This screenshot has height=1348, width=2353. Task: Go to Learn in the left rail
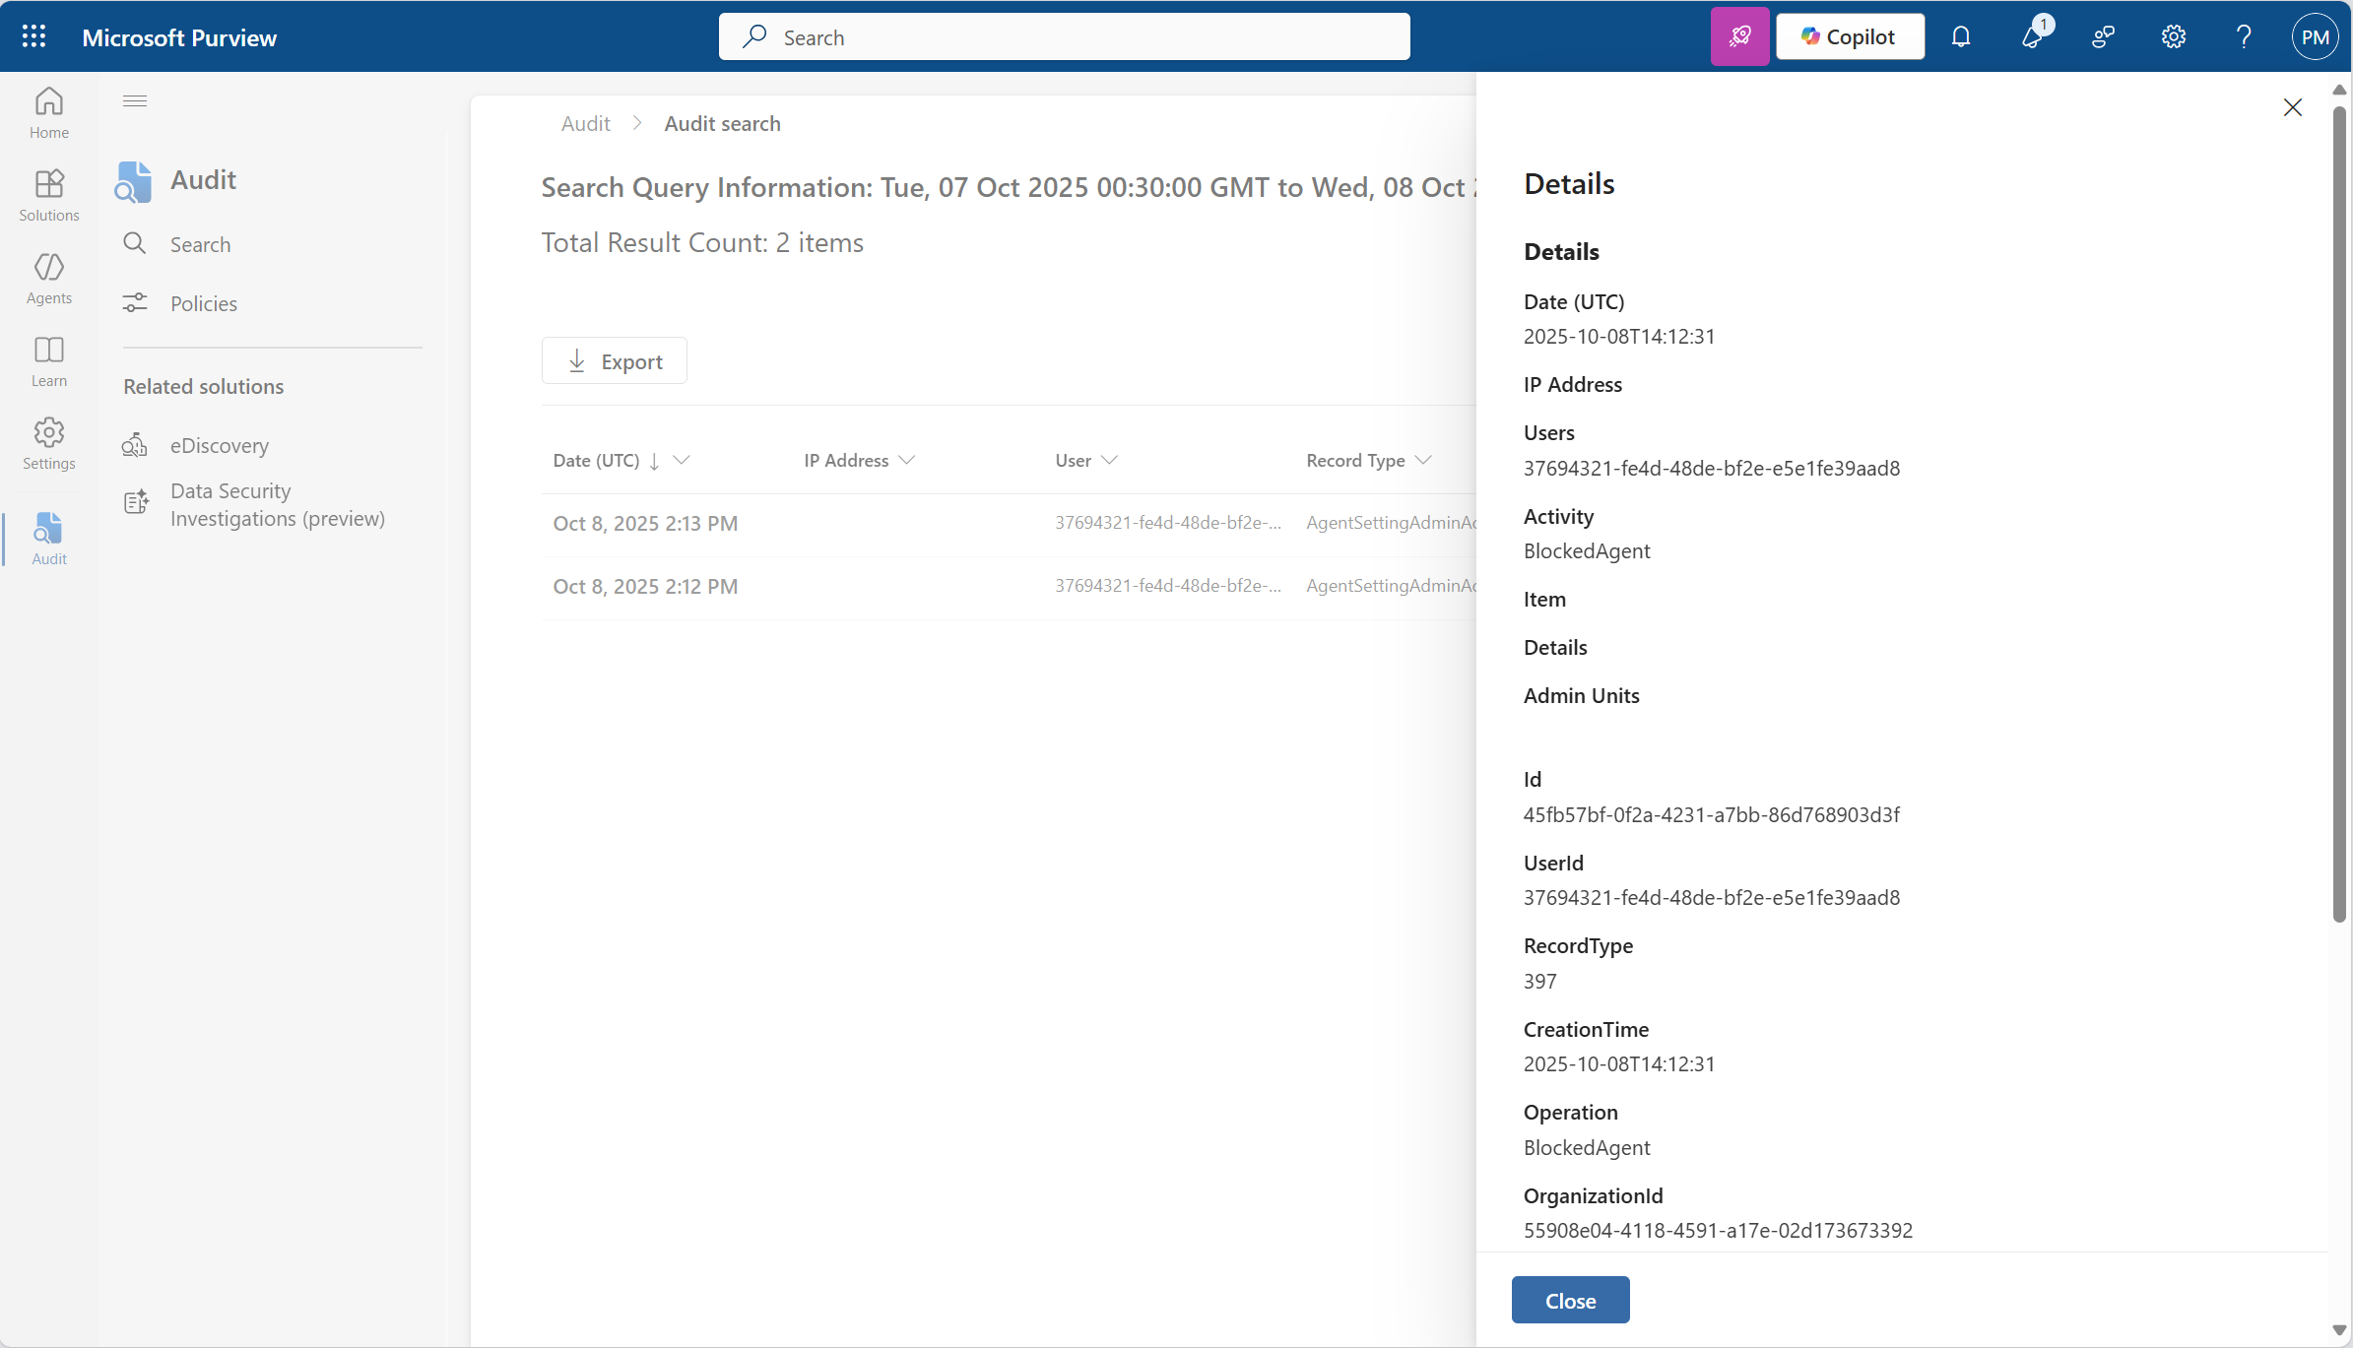tap(48, 360)
